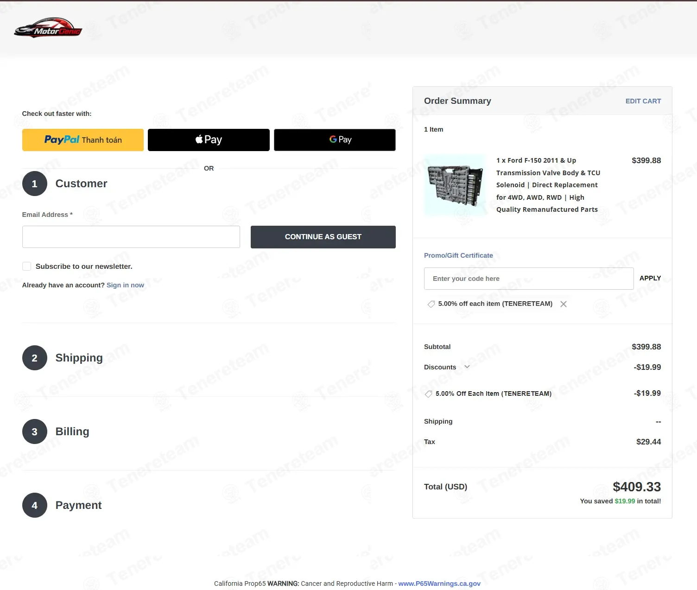This screenshot has height=590, width=697.
Task: Click the promo code entry field
Action: (x=529, y=279)
